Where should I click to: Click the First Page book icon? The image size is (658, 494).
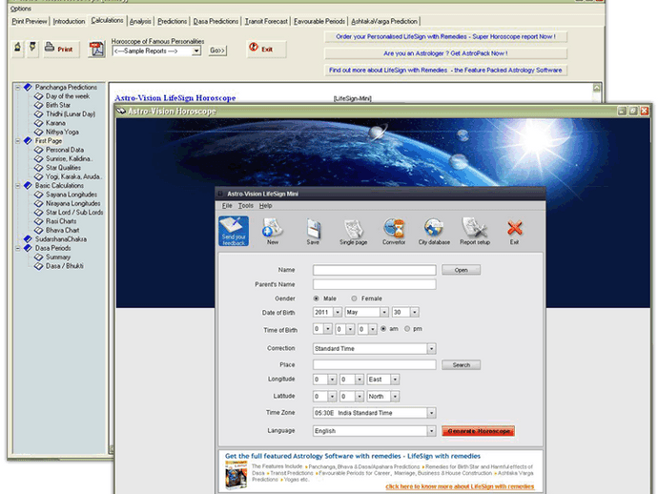click(28, 140)
